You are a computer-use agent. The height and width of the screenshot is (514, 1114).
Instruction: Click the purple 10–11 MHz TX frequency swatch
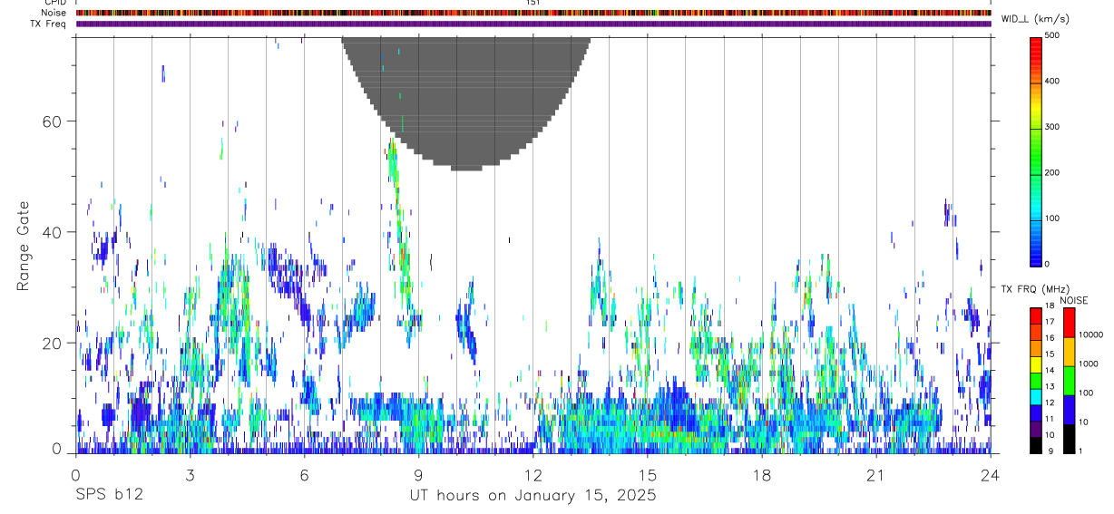pyautogui.click(x=1035, y=429)
